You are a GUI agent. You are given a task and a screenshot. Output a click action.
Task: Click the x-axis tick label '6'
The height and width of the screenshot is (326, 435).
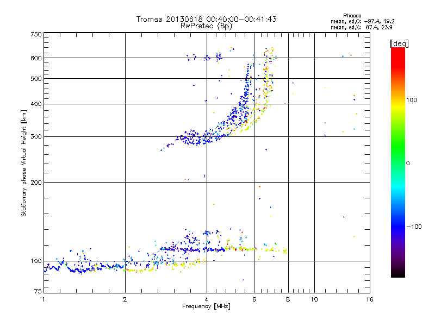(x=254, y=299)
